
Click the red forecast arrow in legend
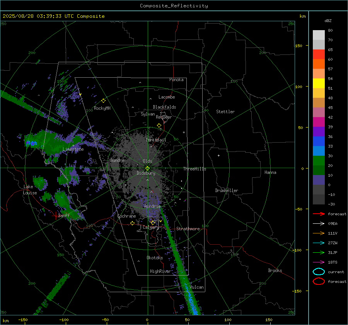click(319, 214)
